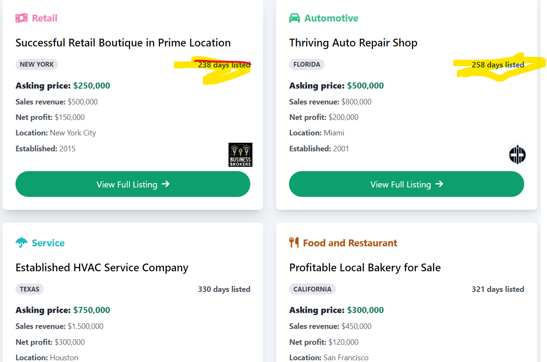Click the Business Brokers logo thumbnail

240,155
